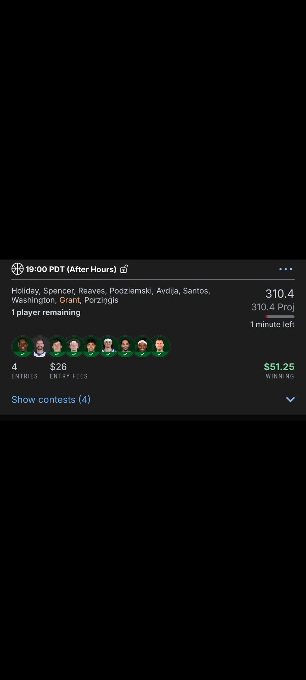
Task: Open Podziemski's headshot with the headband
Action: 74,347
